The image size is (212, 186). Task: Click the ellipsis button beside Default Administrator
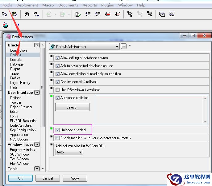coord(124,46)
